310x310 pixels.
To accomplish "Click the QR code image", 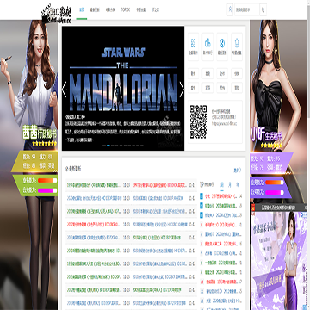I will tap(198, 121).
